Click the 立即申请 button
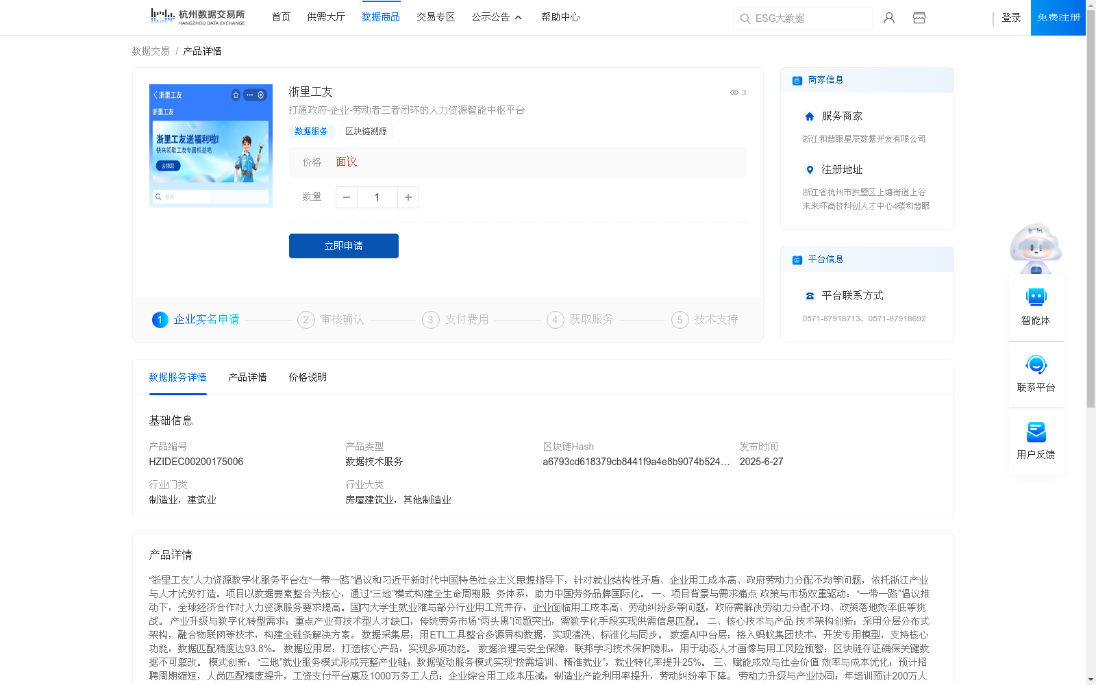This screenshot has height=685, width=1096. coord(344,246)
